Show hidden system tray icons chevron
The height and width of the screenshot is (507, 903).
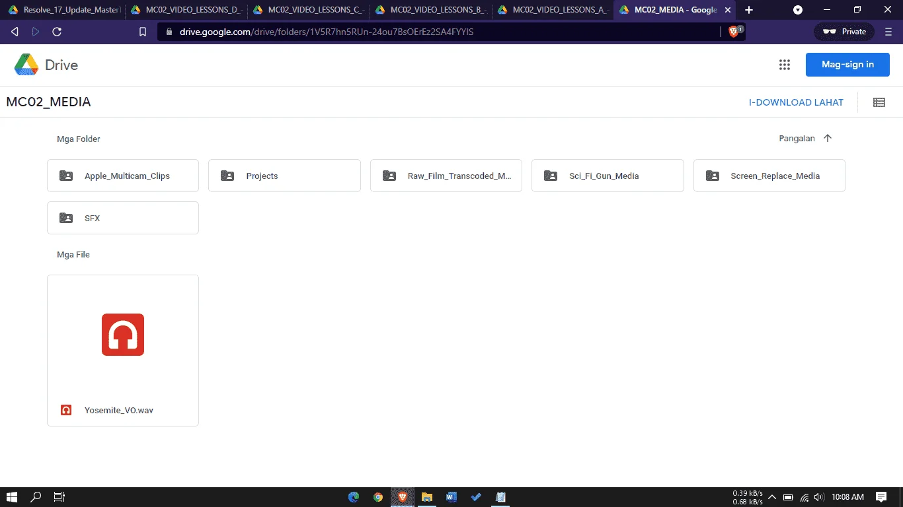point(771,497)
